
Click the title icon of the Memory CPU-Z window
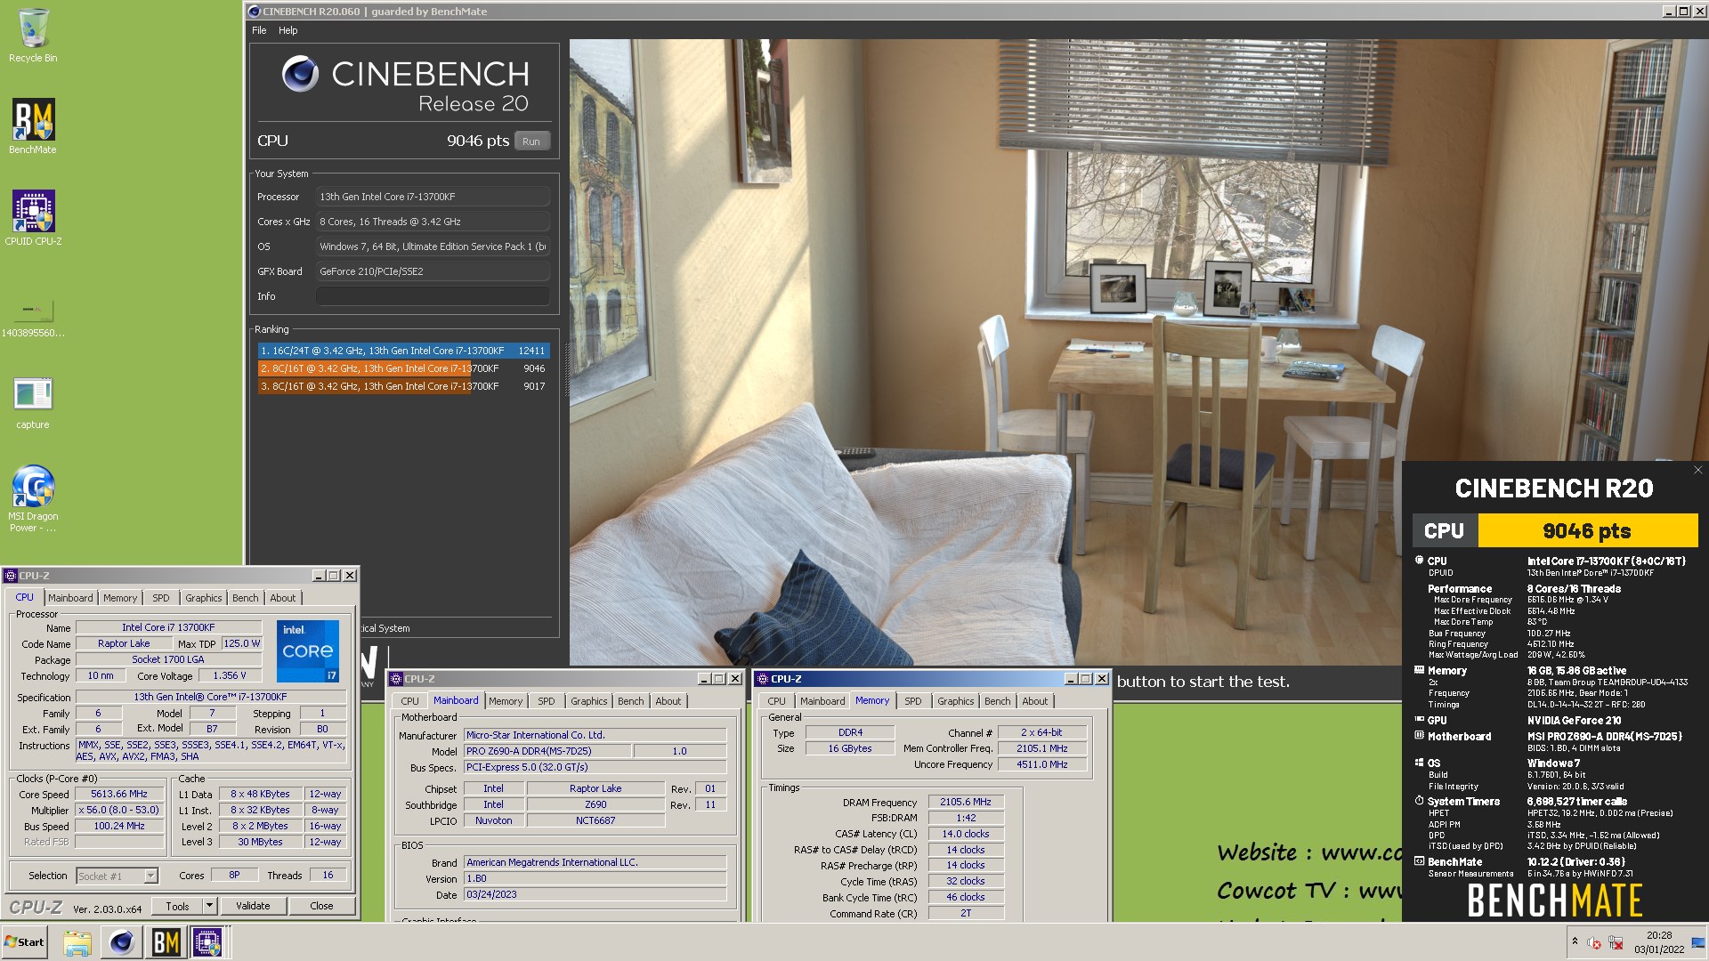763,679
